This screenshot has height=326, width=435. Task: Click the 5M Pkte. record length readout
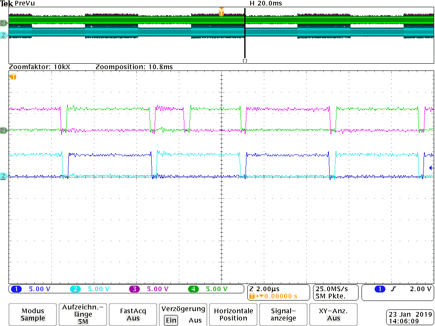330,296
